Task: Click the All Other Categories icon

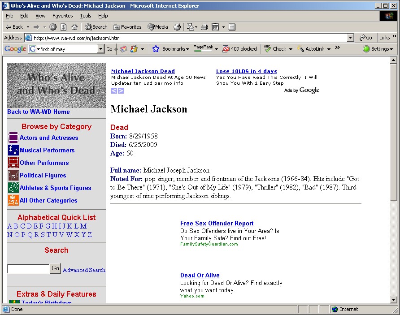Action: pos(13,200)
